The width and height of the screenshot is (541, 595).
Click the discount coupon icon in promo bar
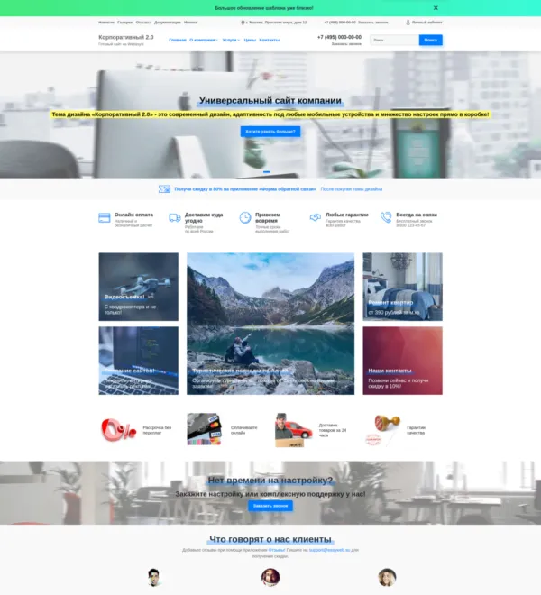[x=164, y=189]
